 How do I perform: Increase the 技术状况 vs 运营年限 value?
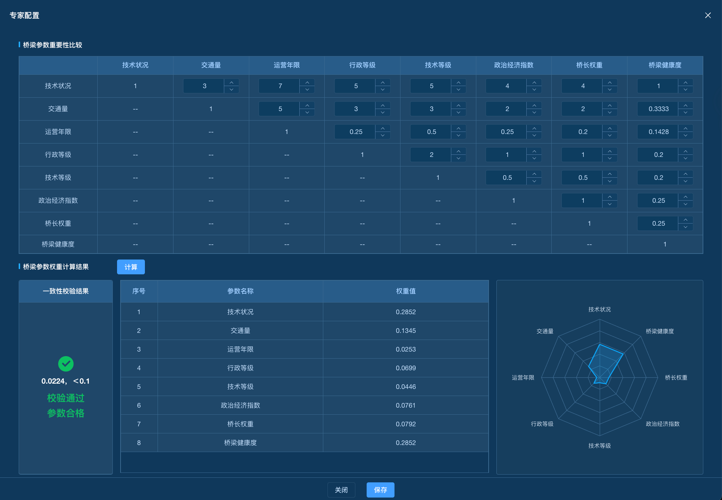point(307,83)
